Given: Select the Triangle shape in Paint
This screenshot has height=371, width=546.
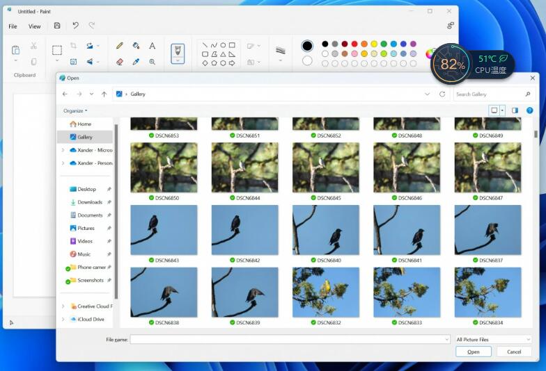Looking at the screenshot, I should 223,54.
